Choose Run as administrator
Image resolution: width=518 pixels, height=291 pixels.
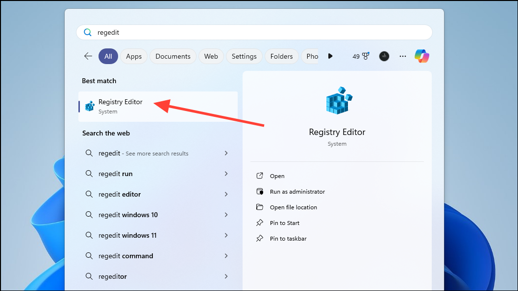[297, 192]
